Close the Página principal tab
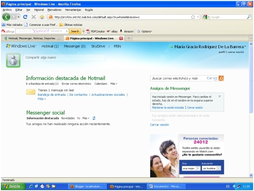This screenshot has width=254, height=191. click(x=121, y=38)
